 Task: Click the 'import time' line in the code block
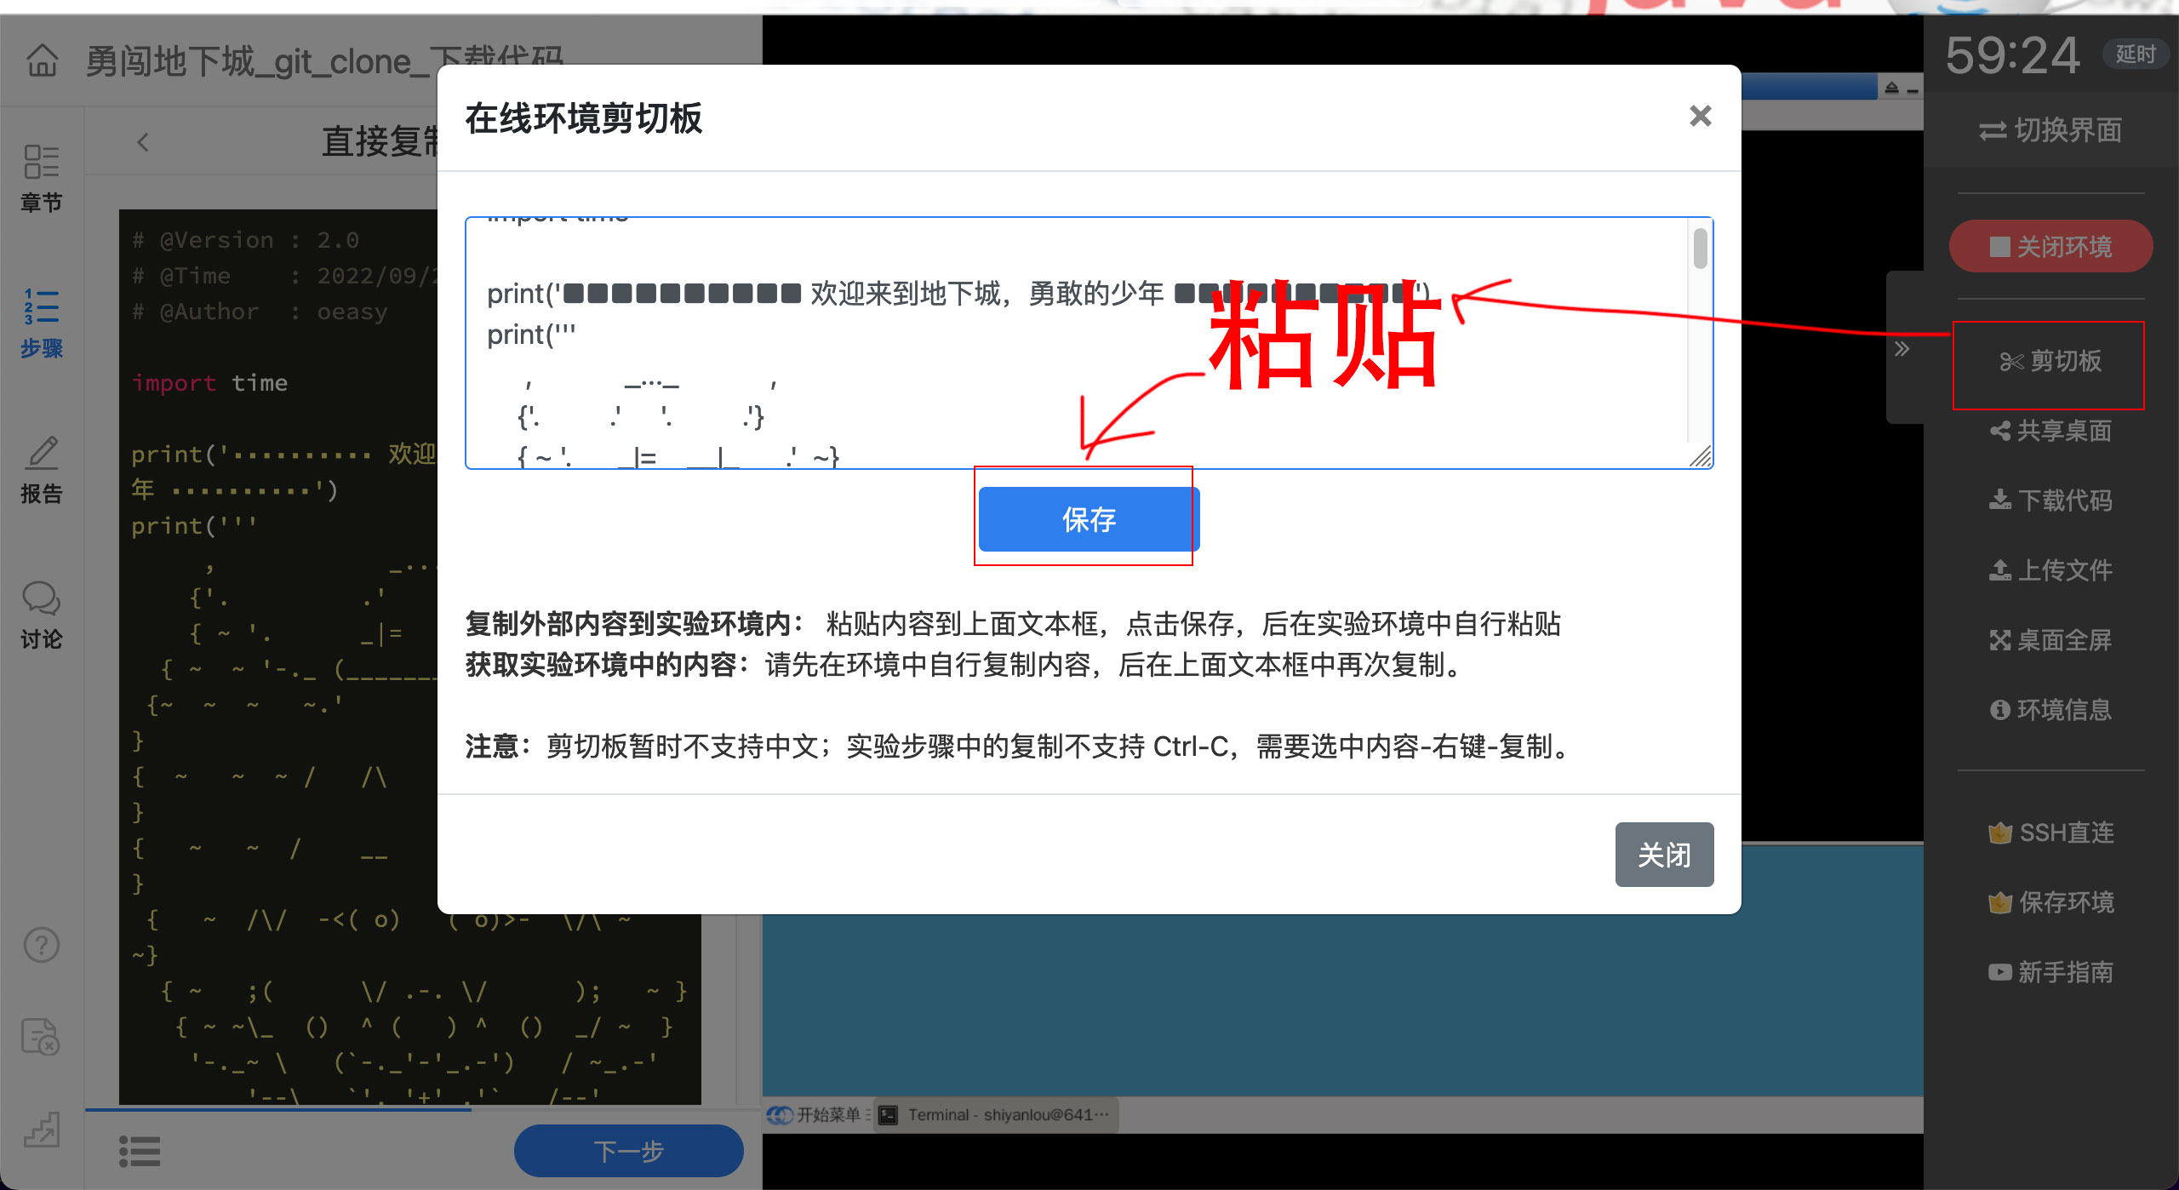click(209, 383)
